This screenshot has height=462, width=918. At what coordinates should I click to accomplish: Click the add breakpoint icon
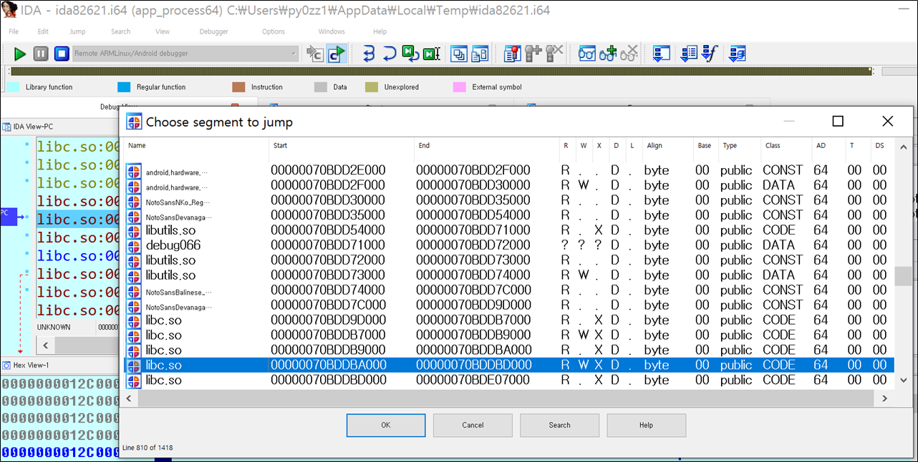coord(533,54)
